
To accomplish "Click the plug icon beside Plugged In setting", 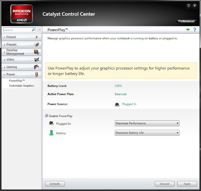I will pos(52,123).
